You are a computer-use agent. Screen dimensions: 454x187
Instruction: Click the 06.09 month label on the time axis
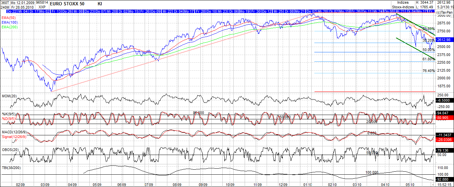(x=122, y=184)
